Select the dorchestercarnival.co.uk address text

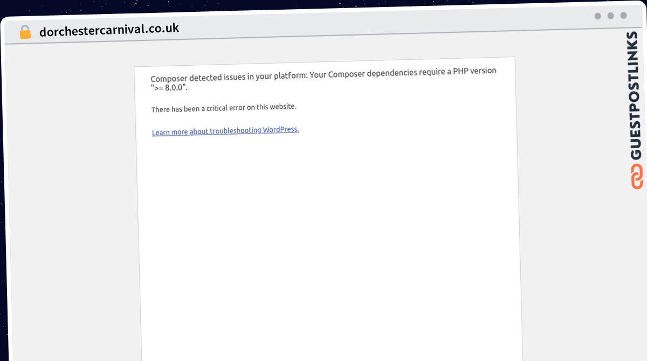[109, 30]
